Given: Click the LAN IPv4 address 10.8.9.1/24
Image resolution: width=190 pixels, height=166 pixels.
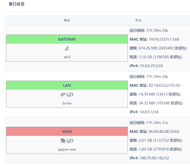Looking at the screenshot, I should pos(149,112).
